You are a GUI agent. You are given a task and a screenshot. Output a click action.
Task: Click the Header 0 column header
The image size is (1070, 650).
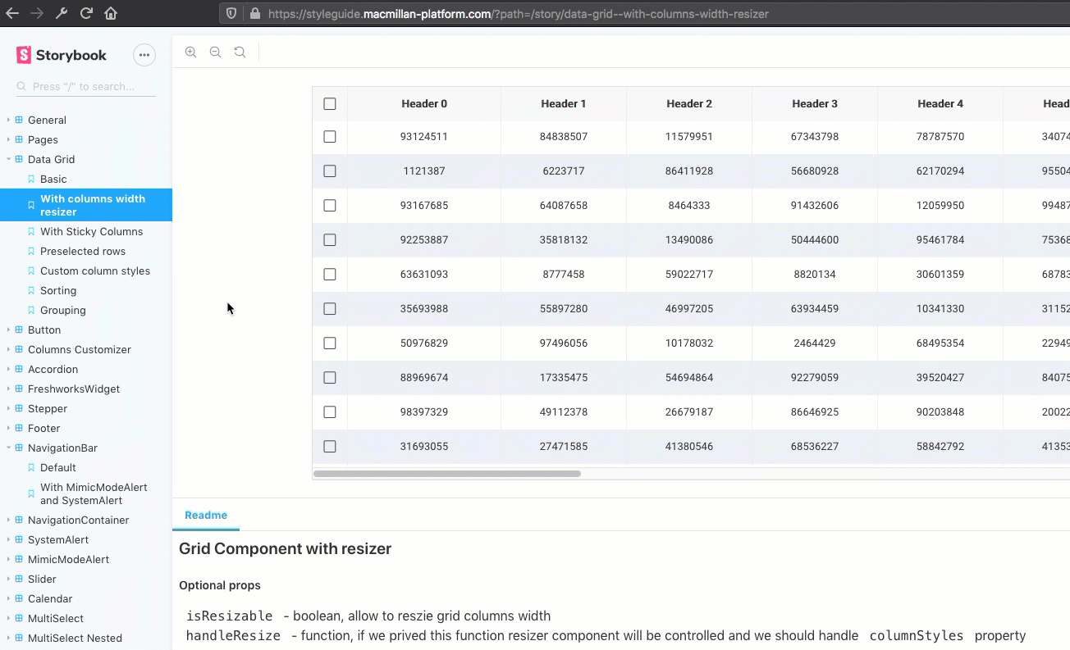click(424, 104)
